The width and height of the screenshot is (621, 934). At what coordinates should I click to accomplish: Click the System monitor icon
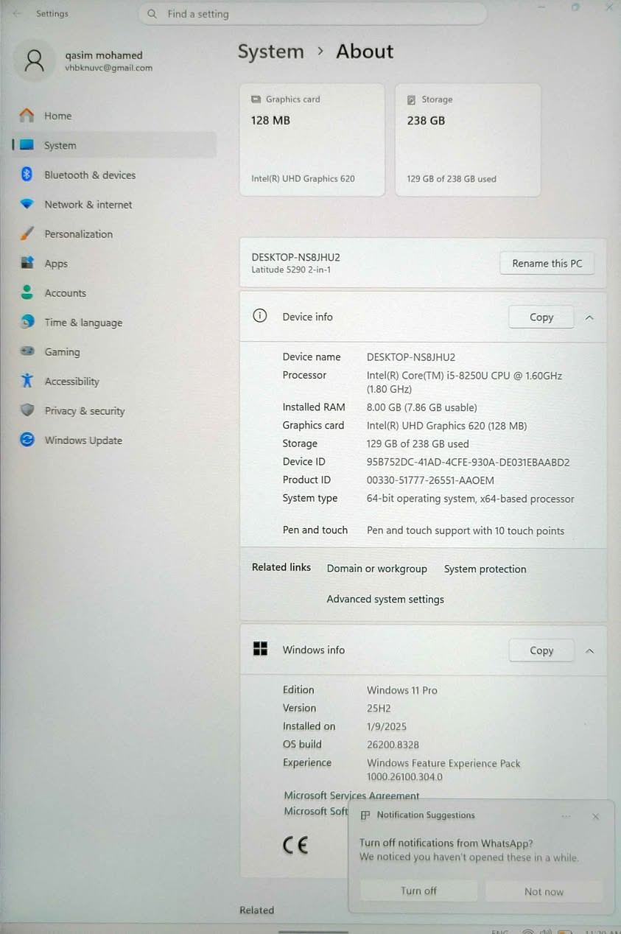[27, 145]
